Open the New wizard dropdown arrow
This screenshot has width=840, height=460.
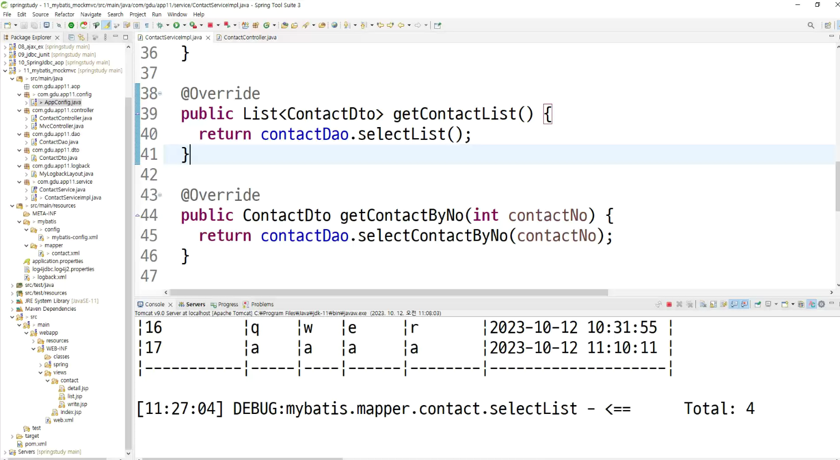[16, 25]
